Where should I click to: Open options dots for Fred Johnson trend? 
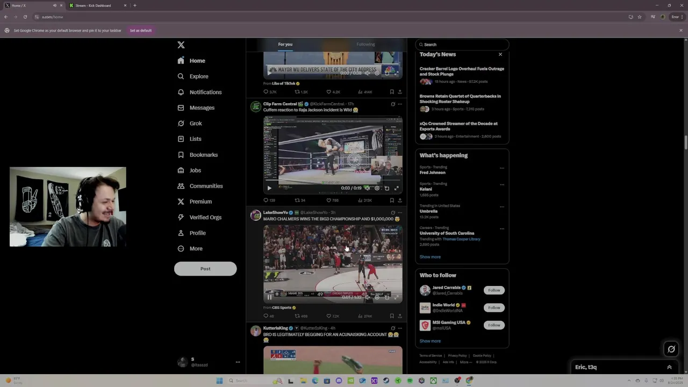point(502,168)
